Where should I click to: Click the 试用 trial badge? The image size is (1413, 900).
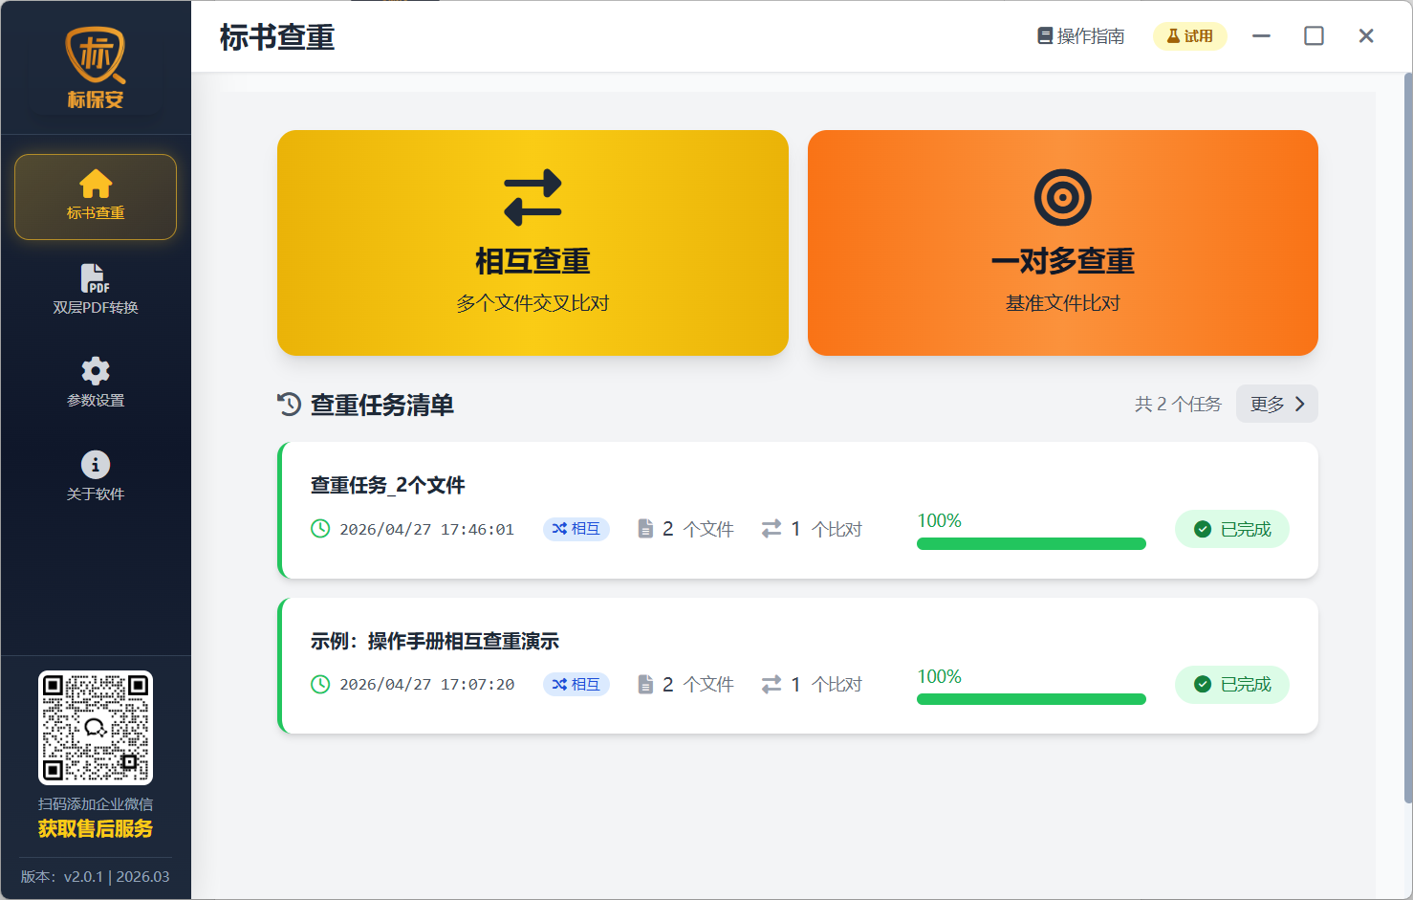point(1190,36)
